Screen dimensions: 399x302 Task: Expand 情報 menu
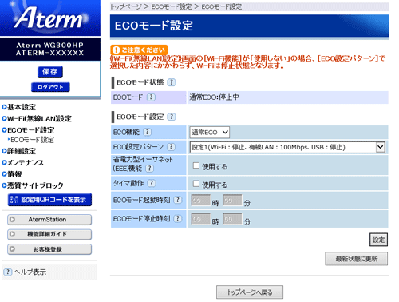coord(12,174)
